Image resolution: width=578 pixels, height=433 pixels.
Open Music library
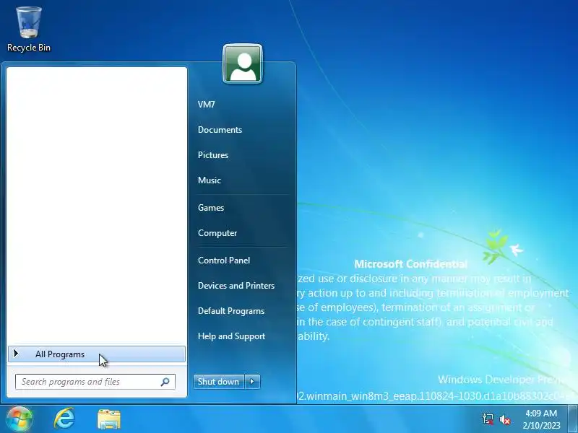210,180
